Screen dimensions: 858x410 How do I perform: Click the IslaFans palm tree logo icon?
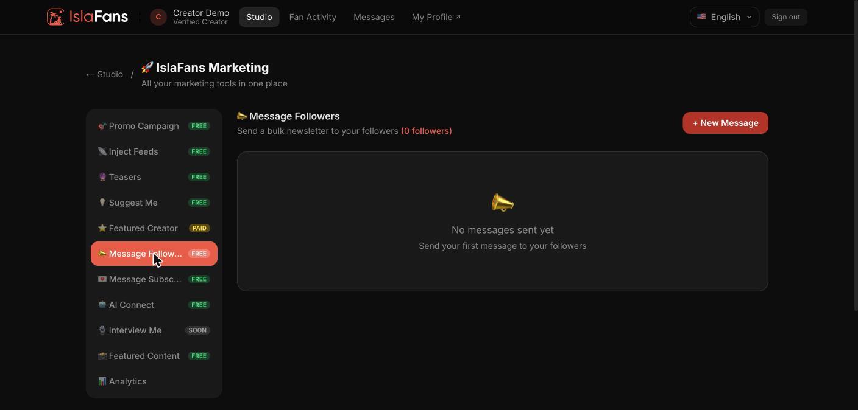click(x=55, y=17)
